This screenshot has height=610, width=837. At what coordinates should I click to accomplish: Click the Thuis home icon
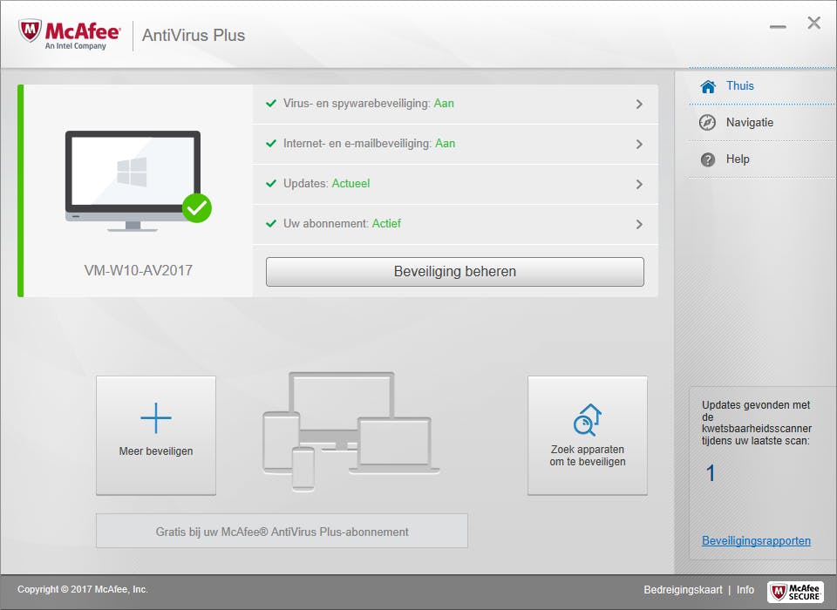pos(708,86)
